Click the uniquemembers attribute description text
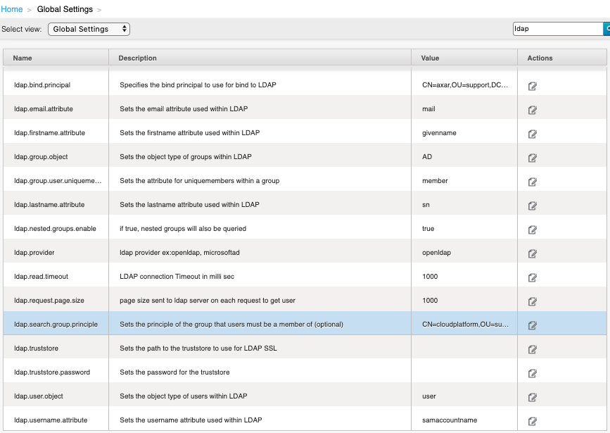 click(200, 181)
